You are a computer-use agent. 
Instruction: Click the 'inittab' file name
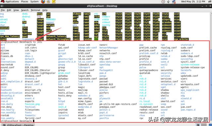(x=63, y=110)
